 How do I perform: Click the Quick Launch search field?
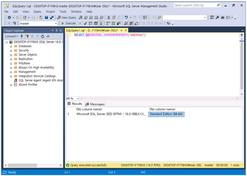197,5
